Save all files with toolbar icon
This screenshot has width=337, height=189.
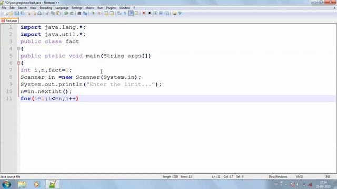coord(22,13)
